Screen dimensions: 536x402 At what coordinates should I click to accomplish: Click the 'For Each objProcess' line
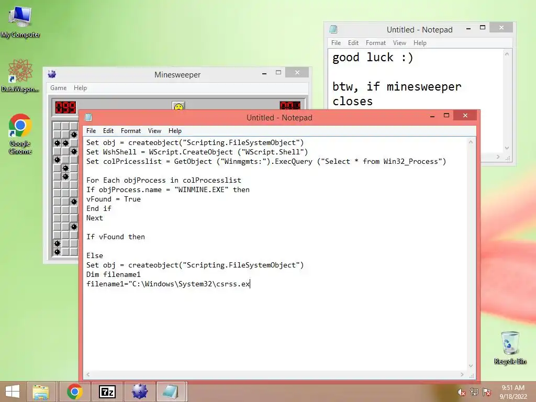(164, 181)
